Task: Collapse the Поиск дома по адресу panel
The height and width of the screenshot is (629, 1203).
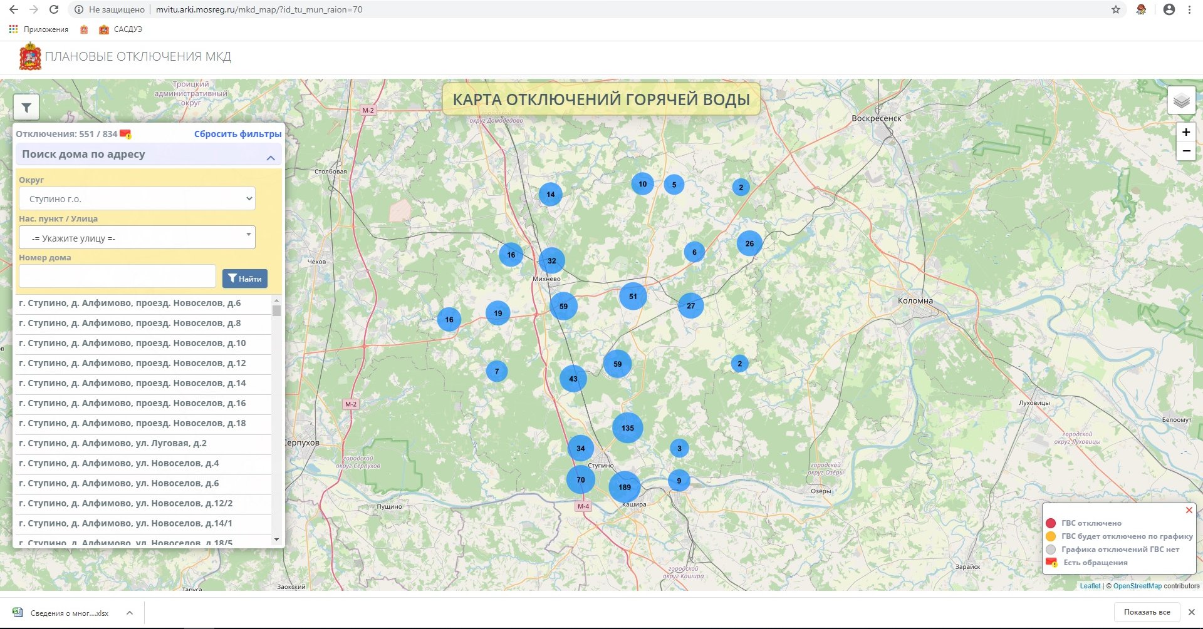Action: [x=271, y=158]
